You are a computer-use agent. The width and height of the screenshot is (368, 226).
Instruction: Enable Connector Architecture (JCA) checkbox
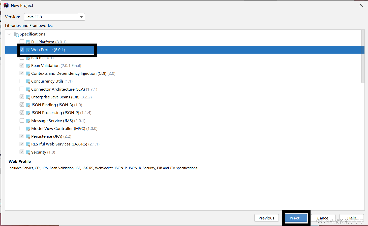tap(22, 89)
